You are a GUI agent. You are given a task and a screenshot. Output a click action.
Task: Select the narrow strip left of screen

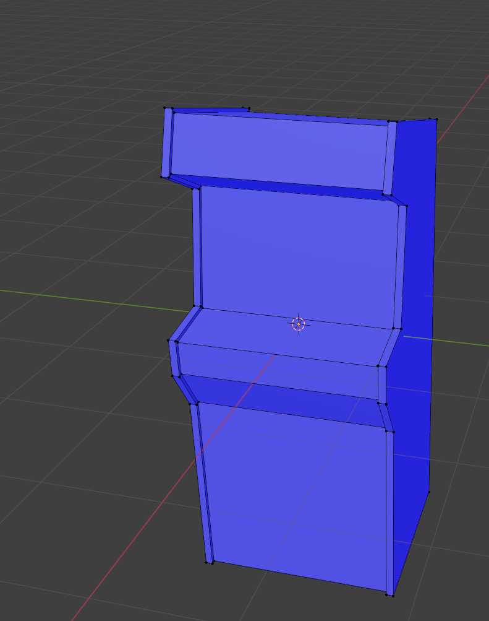tap(197, 248)
